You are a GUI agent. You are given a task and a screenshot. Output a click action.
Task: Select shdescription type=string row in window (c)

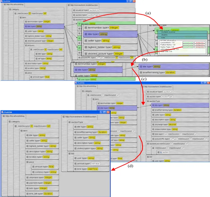180,129
